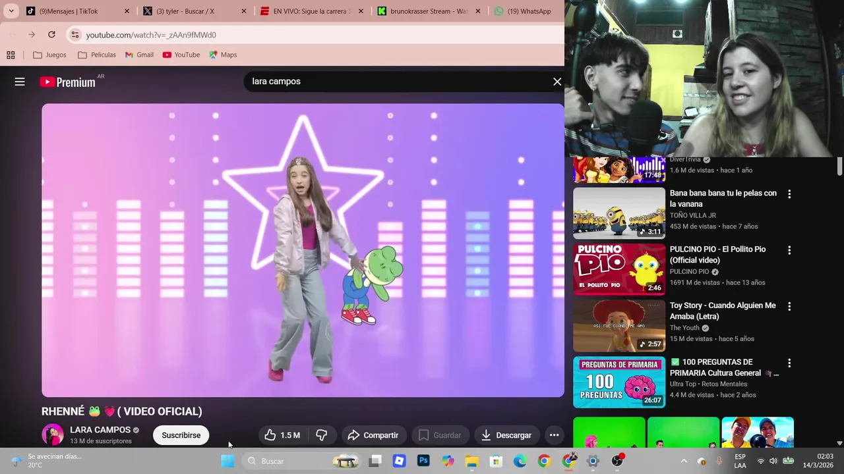Dislike the RHENNÉ video
This screenshot has width=844, height=474.
click(x=322, y=435)
